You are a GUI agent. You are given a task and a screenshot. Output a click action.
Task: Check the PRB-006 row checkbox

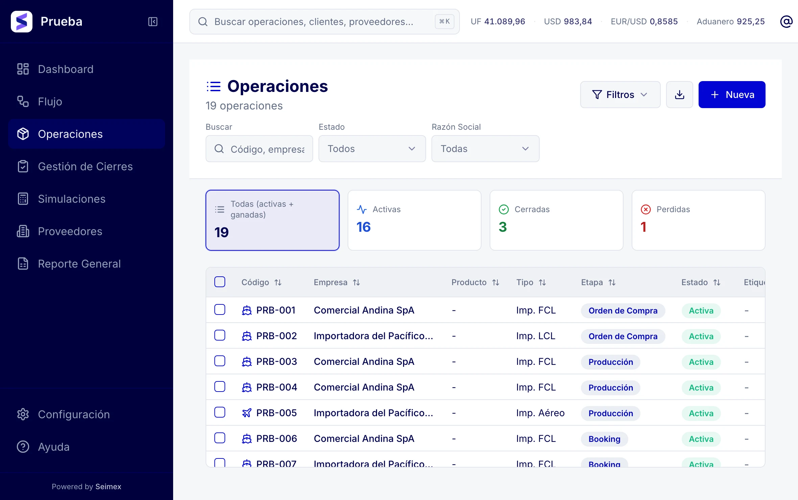pyautogui.click(x=220, y=438)
